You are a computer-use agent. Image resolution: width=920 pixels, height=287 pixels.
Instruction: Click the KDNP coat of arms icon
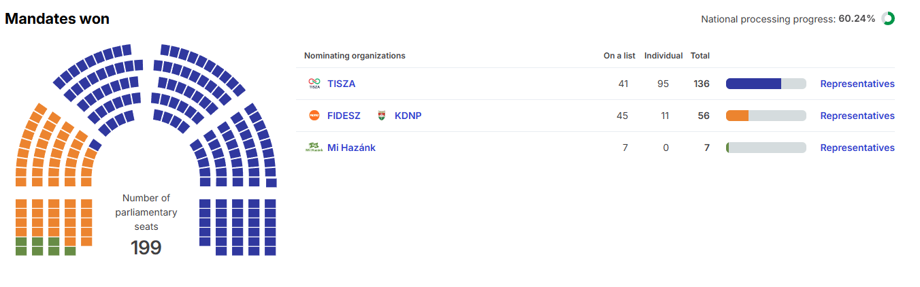coord(382,116)
